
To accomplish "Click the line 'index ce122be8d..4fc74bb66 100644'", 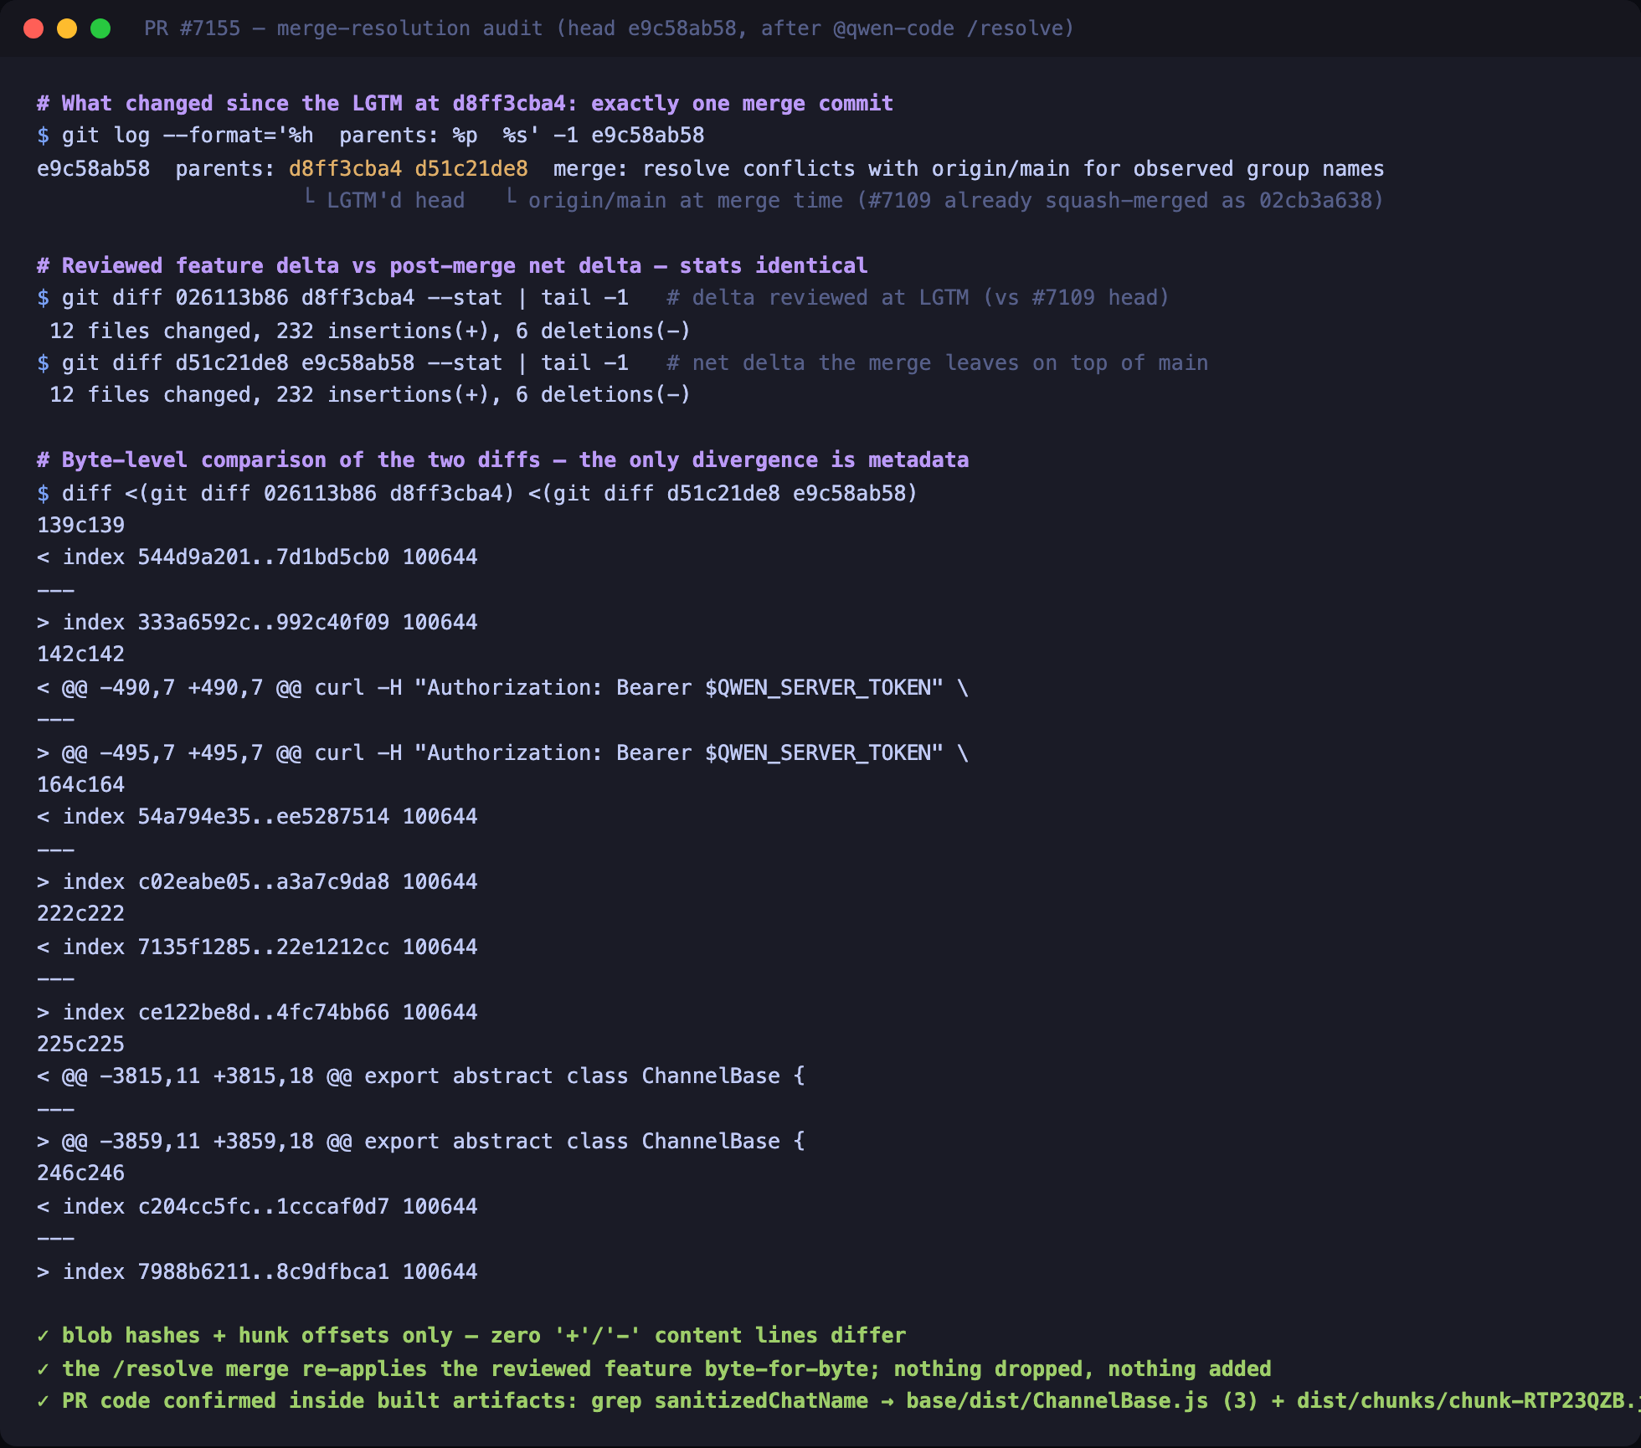I will pos(257,1013).
